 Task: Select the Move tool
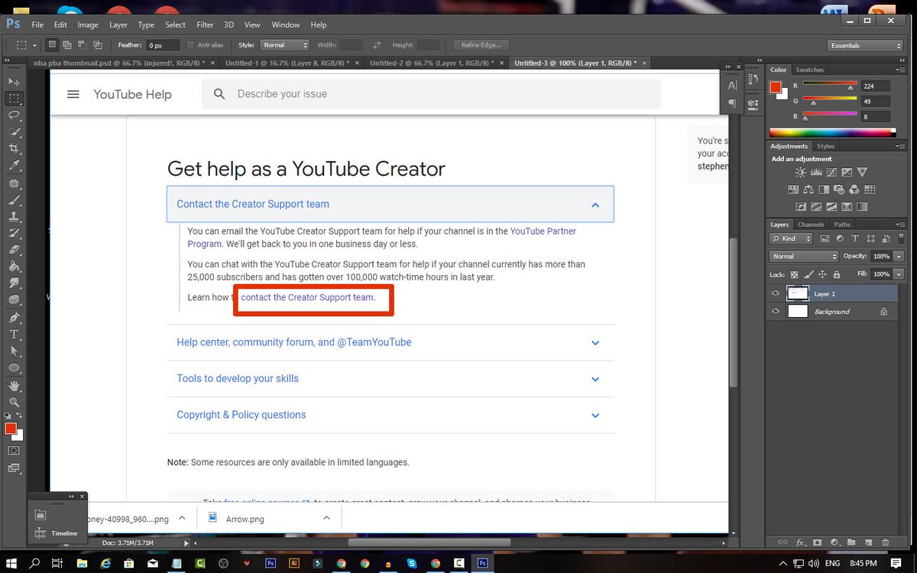coord(14,82)
